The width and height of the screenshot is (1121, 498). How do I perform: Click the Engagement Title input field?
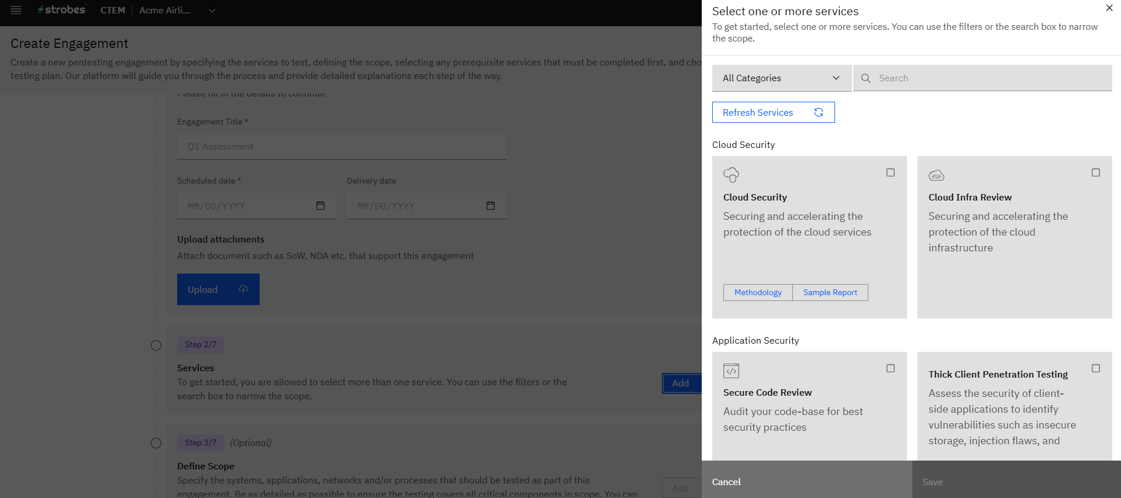click(x=342, y=146)
